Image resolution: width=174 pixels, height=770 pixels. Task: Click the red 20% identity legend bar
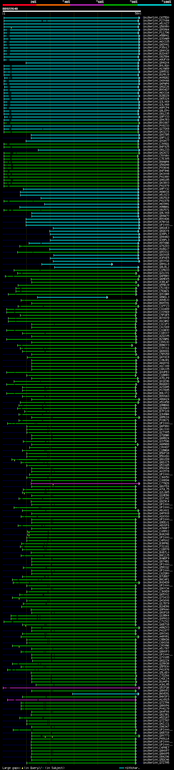pos(20,5)
